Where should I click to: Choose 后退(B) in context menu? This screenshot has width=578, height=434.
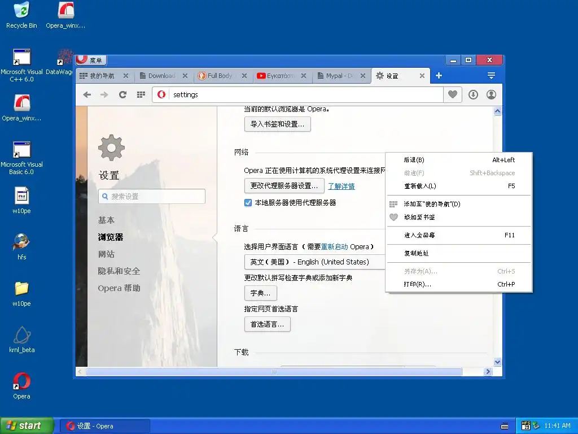point(459,160)
